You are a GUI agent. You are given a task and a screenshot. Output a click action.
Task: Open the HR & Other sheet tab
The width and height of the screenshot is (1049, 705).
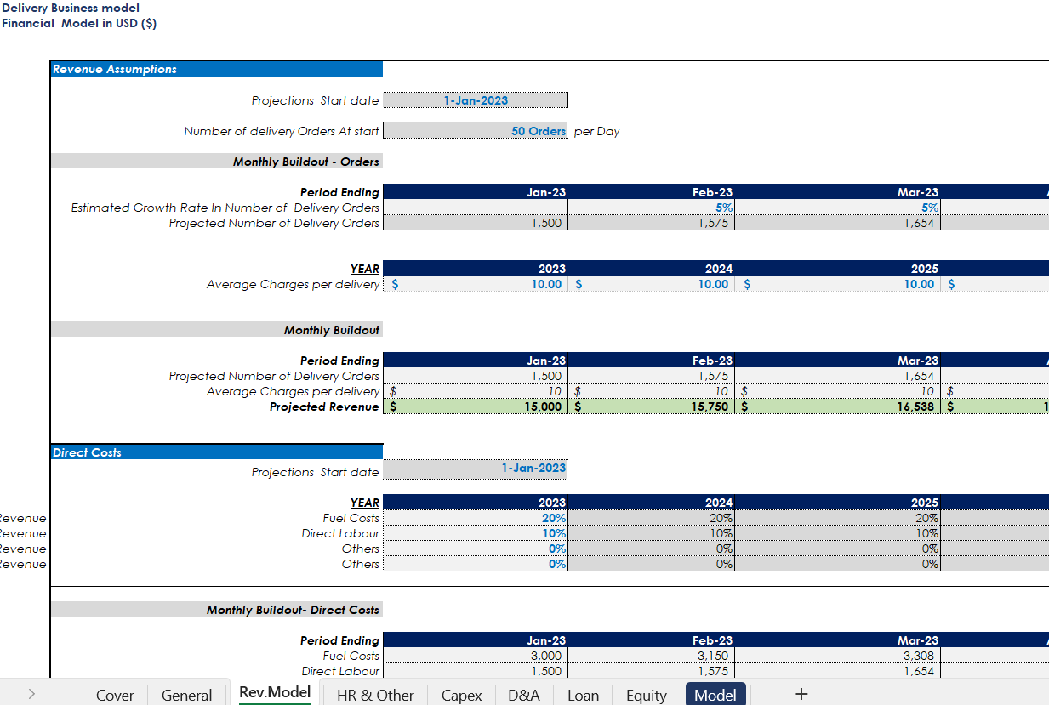(375, 695)
